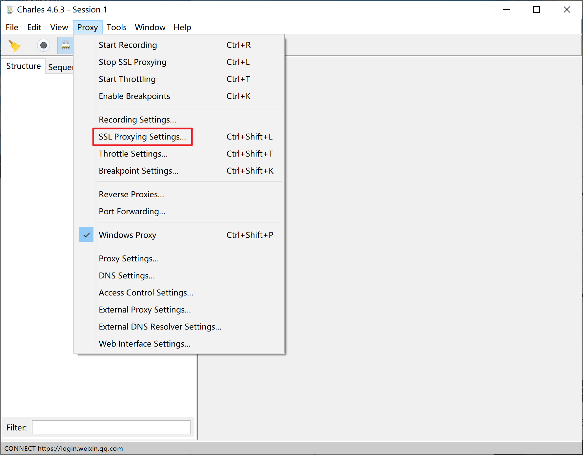
Task: Close the open Proxy menu
Action: (x=88, y=27)
